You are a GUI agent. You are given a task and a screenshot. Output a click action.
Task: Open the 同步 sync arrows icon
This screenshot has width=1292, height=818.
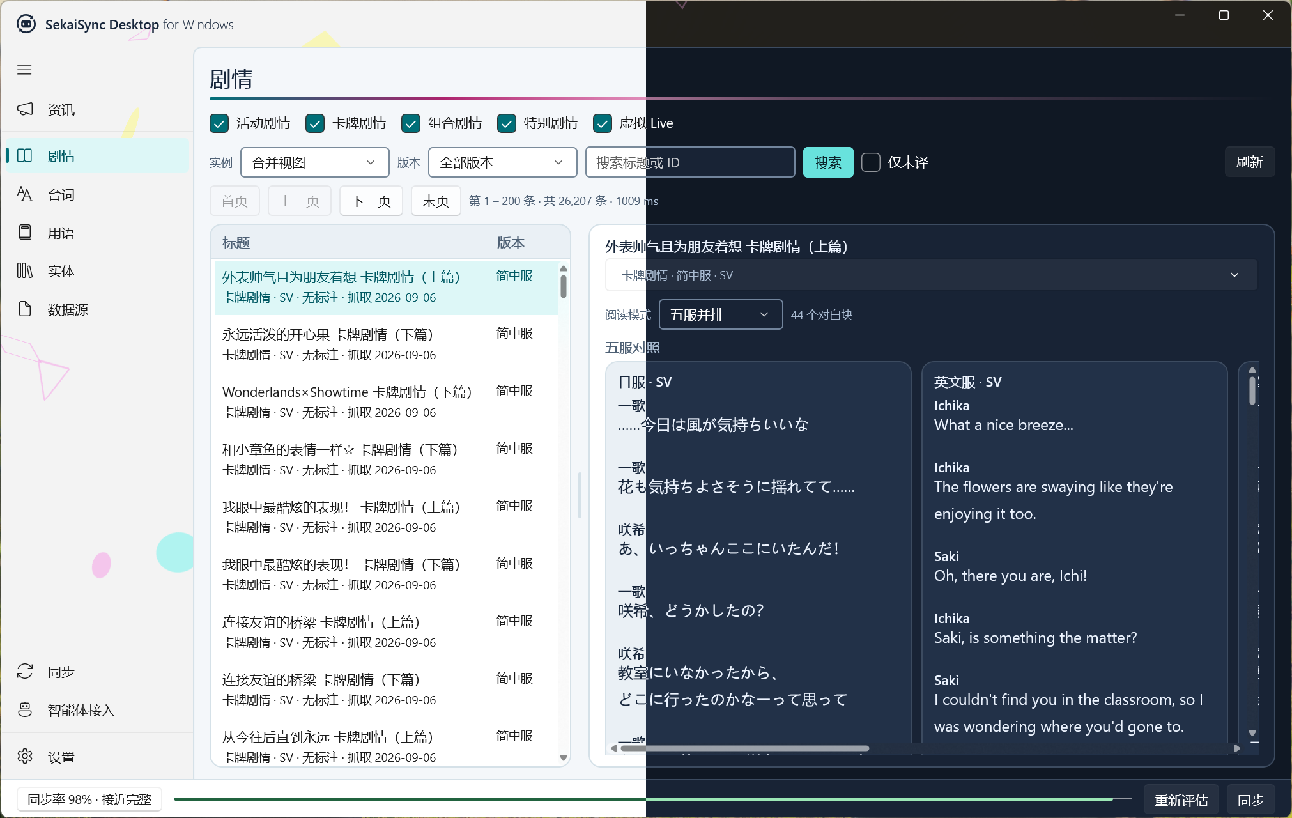click(x=25, y=671)
